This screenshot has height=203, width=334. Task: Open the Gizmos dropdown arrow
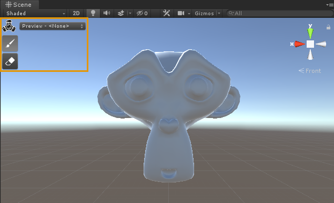tap(219, 13)
